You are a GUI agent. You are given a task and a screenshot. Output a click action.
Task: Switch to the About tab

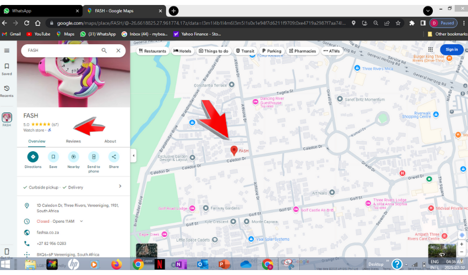pos(110,141)
